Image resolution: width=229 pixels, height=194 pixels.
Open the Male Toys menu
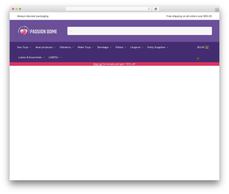(84, 47)
